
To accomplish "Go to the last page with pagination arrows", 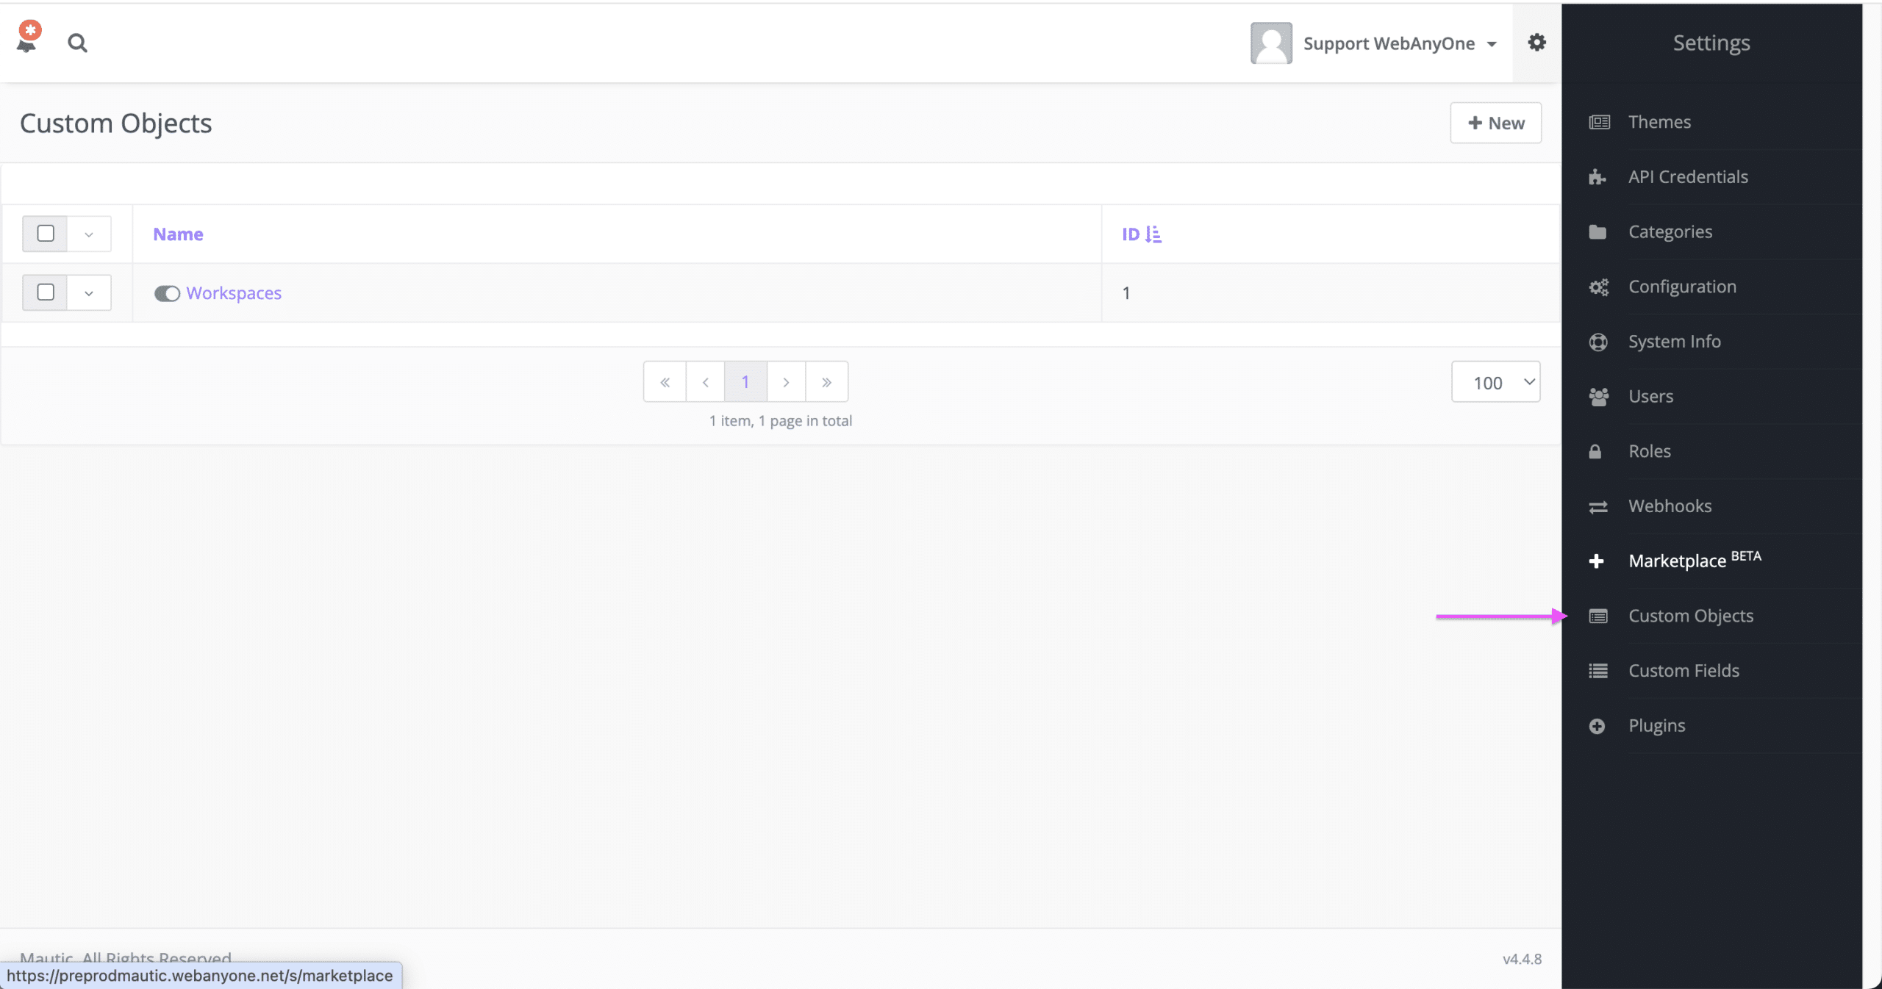I will 828,381.
